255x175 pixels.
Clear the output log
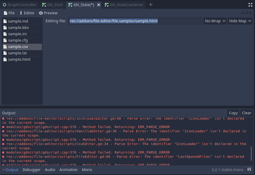(246, 113)
